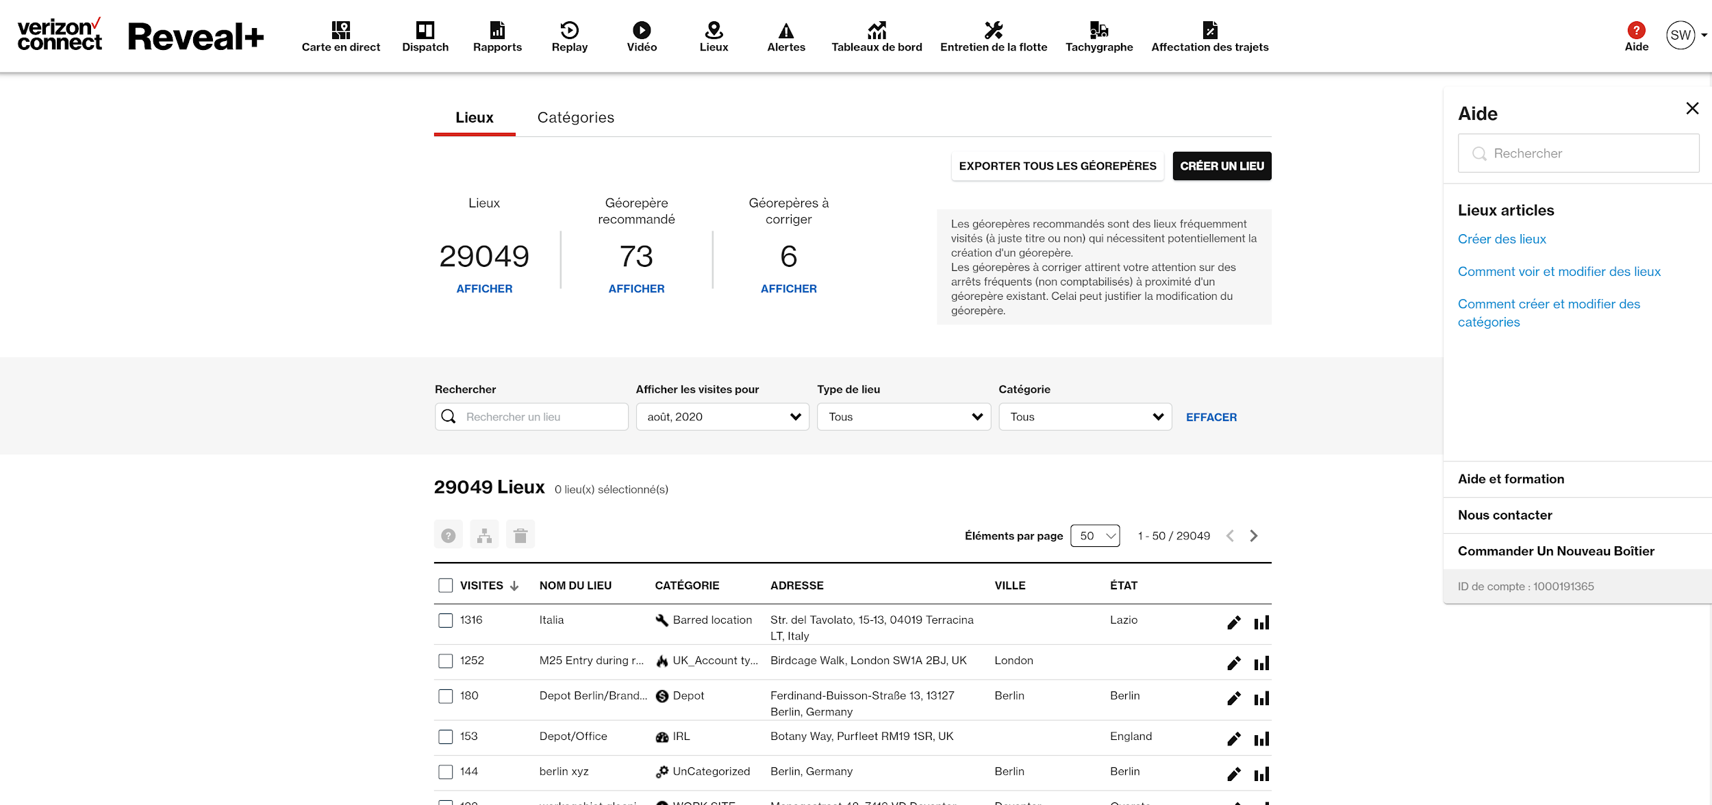Image resolution: width=1712 pixels, height=805 pixels.
Task: Click Afficher under Géorepères à corriger
Action: pos(788,289)
